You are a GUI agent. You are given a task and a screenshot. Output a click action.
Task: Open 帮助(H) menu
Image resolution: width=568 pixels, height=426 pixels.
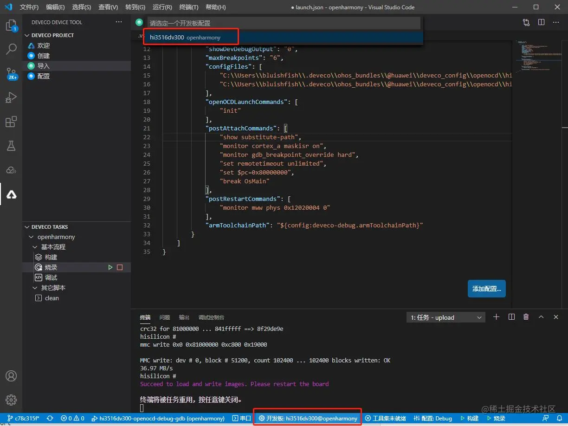216,7
